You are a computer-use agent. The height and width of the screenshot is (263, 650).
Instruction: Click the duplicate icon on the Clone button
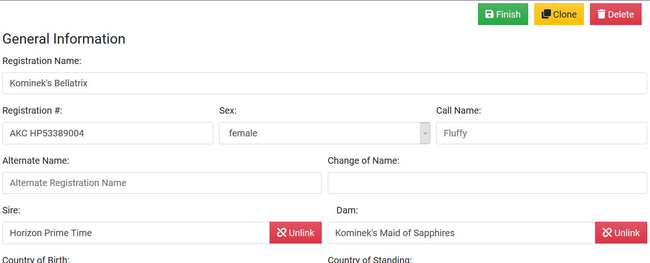546,14
